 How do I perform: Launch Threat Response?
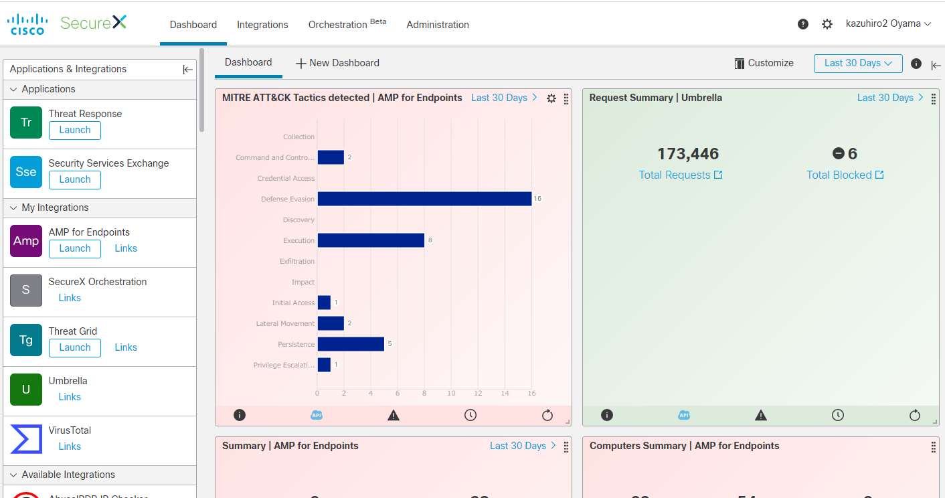[x=75, y=131]
